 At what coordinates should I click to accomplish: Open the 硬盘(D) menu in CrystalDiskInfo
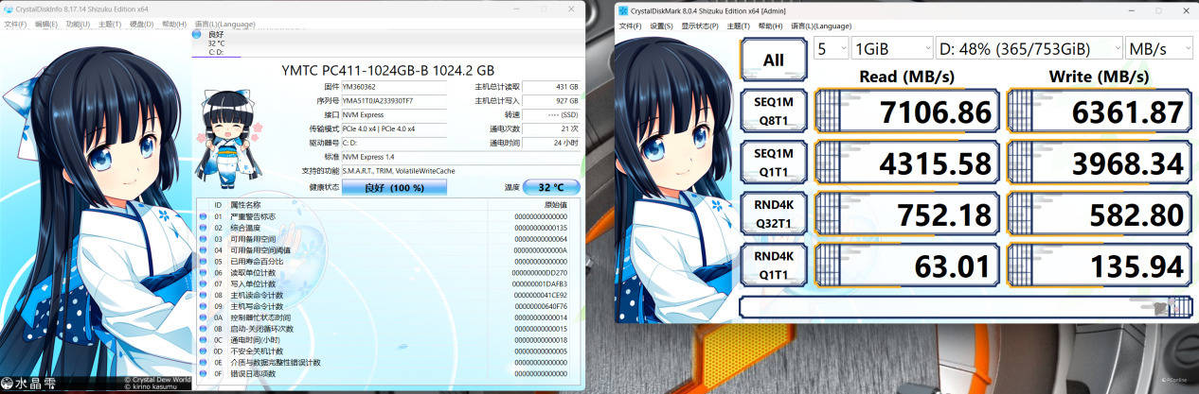tap(142, 24)
